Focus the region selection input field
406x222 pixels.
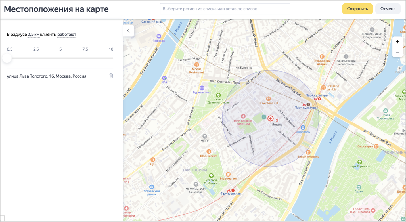coord(225,9)
